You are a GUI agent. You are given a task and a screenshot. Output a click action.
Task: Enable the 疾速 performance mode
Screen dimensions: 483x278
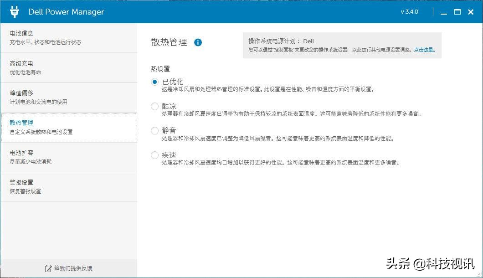pyautogui.click(x=154, y=155)
